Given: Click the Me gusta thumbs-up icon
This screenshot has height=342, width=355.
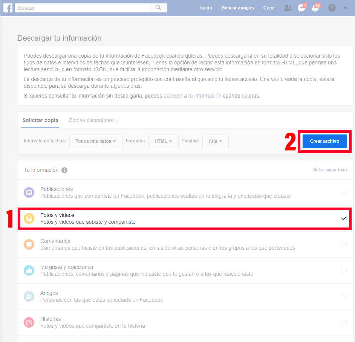Looking at the screenshot, I should pyautogui.click(x=29, y=270).
